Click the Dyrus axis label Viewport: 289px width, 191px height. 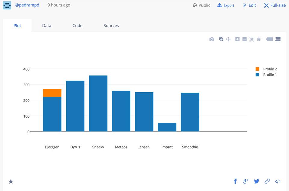[75, 147]
